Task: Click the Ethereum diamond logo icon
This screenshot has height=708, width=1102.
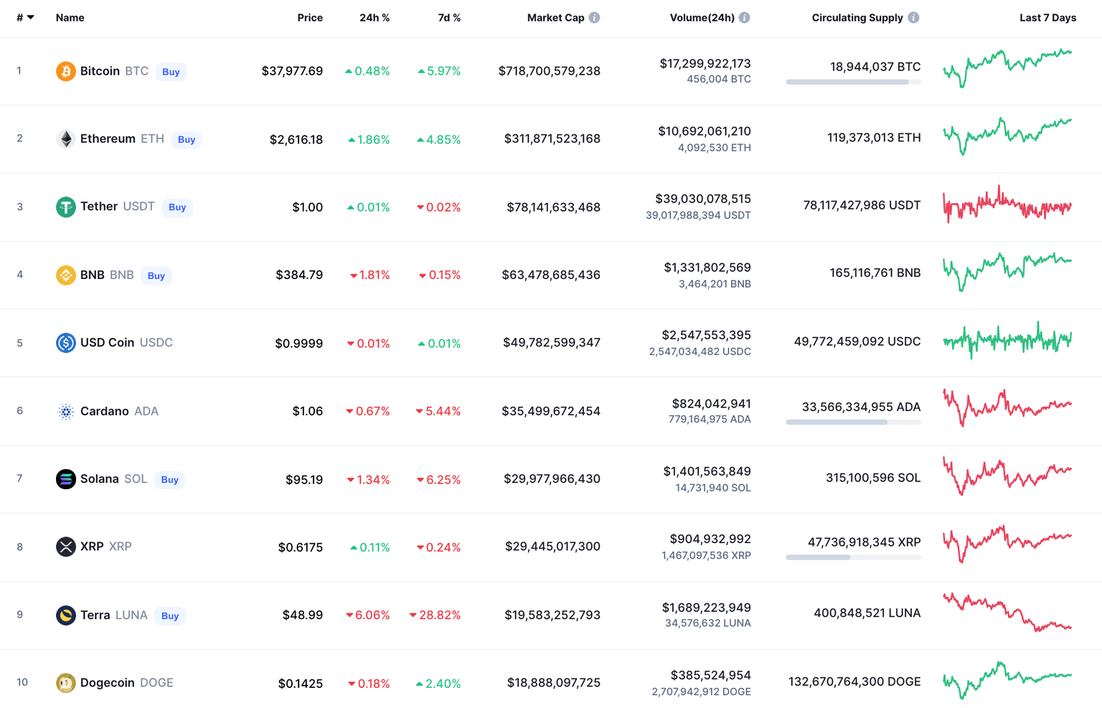Action: [x=65, y=139]
